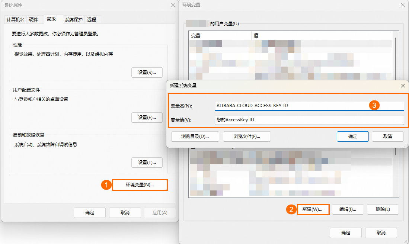Image resolution: width=409 pixels, height=244 pixels.
Task: Open 环境变量(N)... button
Action: click(x=140, y=185)
